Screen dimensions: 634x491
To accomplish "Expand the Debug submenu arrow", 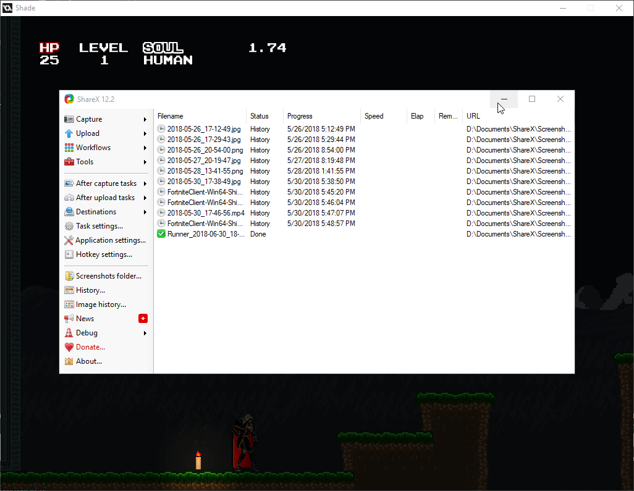I will pyautogui.click(x=145, y=333).
